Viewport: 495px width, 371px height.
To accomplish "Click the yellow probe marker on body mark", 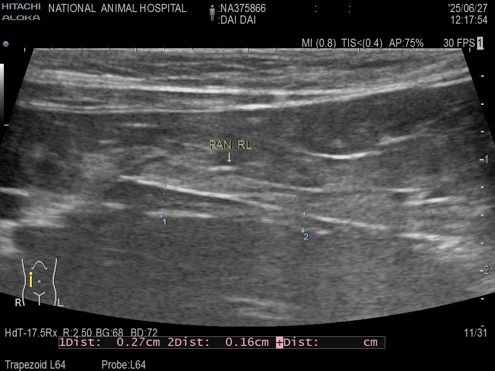I will [31, 280].
